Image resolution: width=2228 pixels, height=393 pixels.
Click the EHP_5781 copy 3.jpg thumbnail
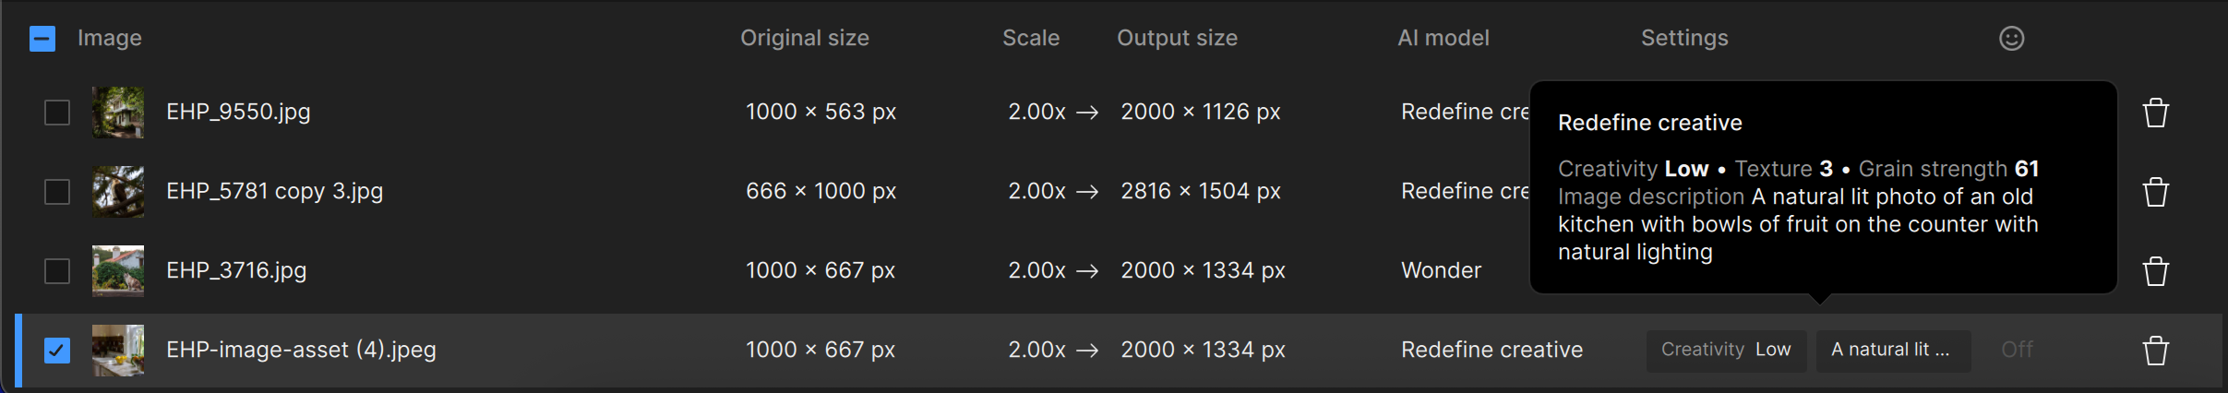point(118,192)
